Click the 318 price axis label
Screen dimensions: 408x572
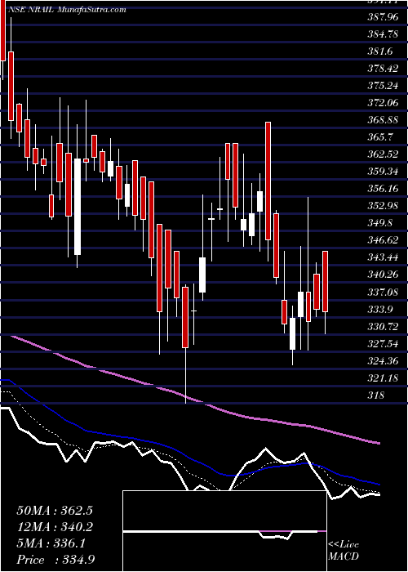[375, 395]
